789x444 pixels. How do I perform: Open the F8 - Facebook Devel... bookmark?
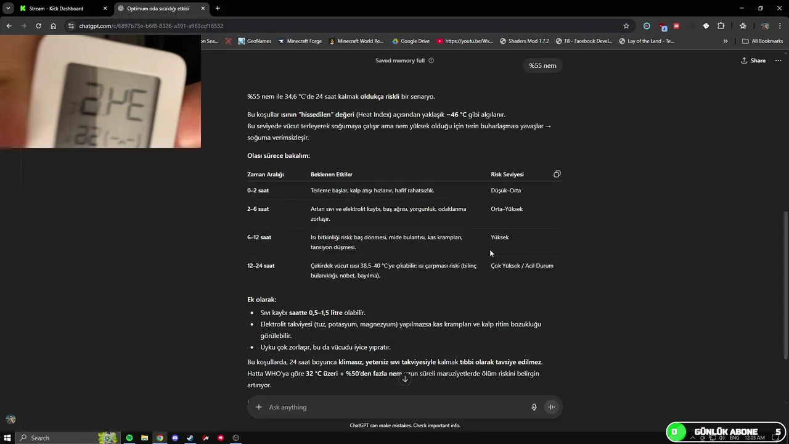[x=584, y=41]
